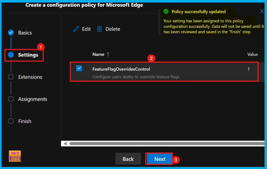Click 'Configure users ability to override' description

pyautogui.click(x=136, y=77)
